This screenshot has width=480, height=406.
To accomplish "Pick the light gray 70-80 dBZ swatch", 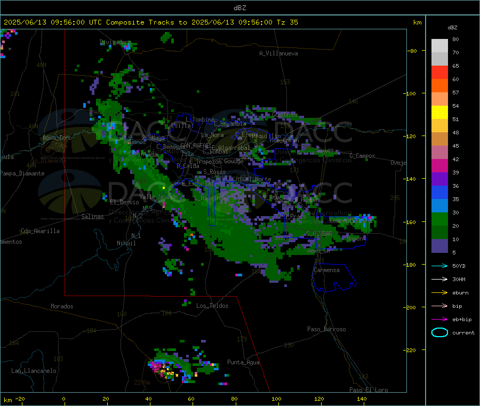I will click(439, 46).
